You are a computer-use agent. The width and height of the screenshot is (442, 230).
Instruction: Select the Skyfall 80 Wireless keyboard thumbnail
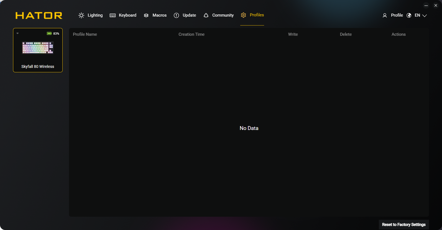[38, 48]
